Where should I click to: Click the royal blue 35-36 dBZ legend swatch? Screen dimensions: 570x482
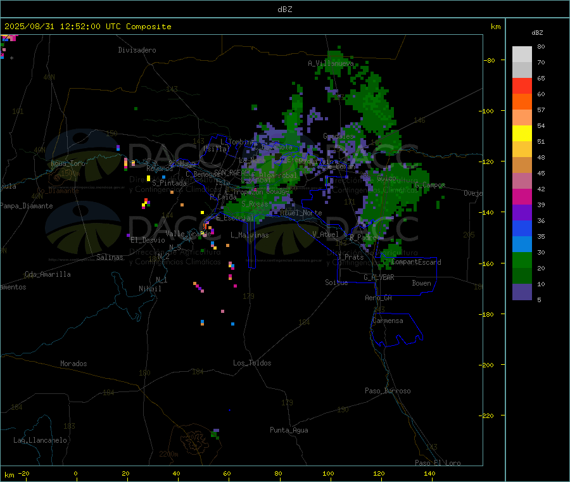(x=522, y=228)
